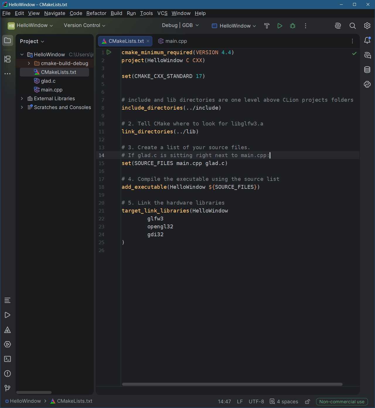Viewport: 375px width, 408px height.
Task: Click the editor horizontal scrollbar
Action: coord(232,384)
